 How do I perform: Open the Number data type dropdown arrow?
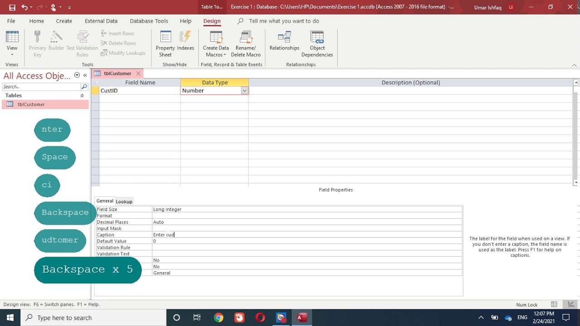point(244,91)
